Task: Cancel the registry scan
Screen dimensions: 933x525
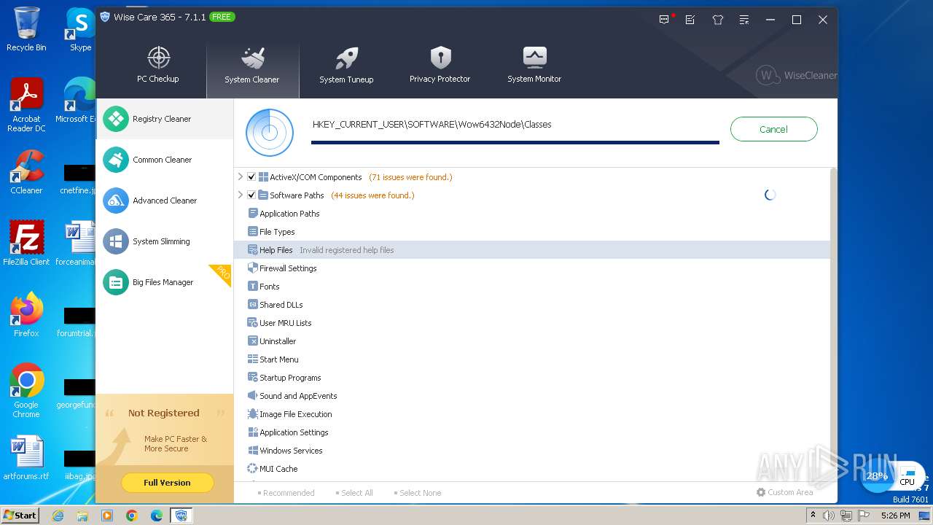Action: tap(773, 129)
